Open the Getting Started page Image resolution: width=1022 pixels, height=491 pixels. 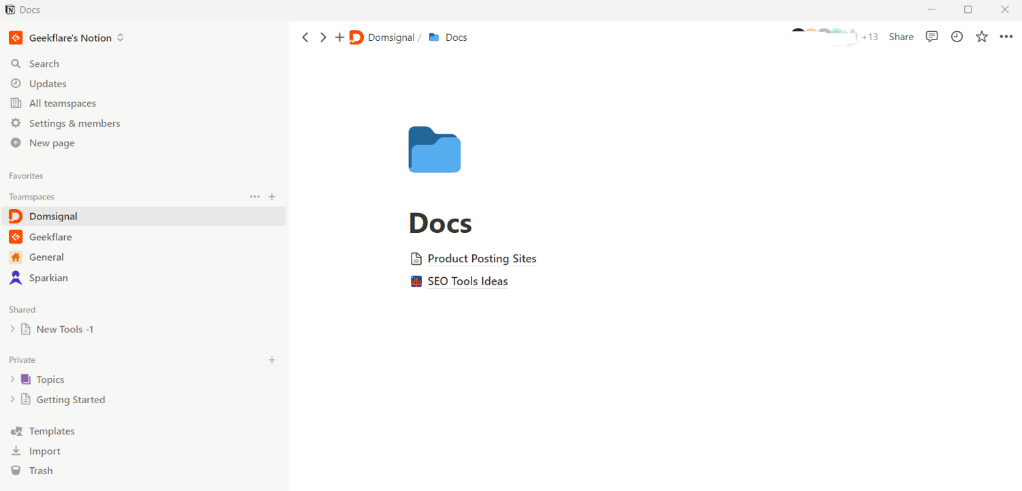tap(71, 400)
